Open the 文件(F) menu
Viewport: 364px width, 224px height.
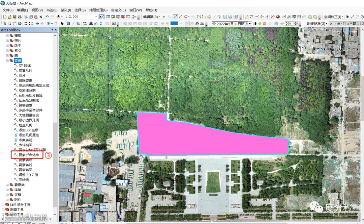click(8, 10)
